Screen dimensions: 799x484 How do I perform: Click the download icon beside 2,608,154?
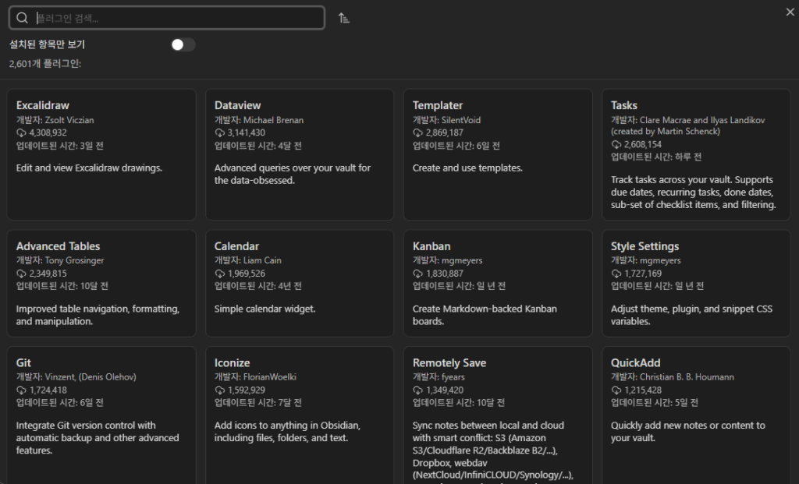(616, 144)
